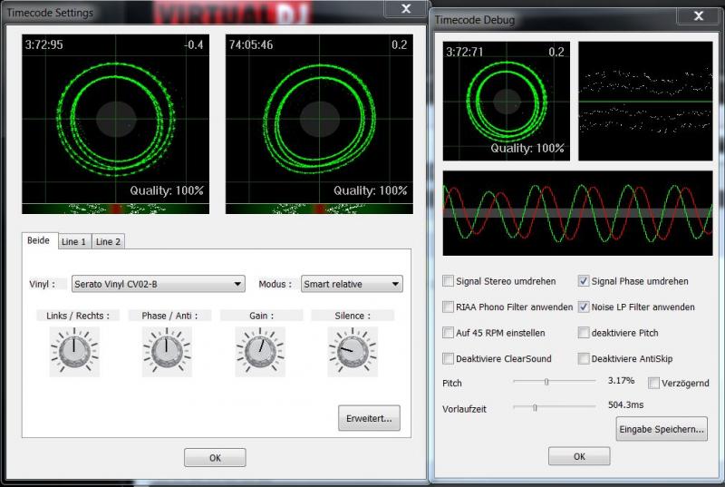
Task: Tick Deaktiviere ClearSound checkbox
Action: (448, 358)
